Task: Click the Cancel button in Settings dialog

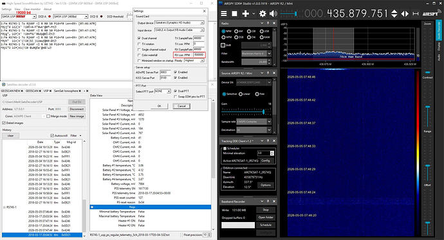Action: click(x=181, y=106)
